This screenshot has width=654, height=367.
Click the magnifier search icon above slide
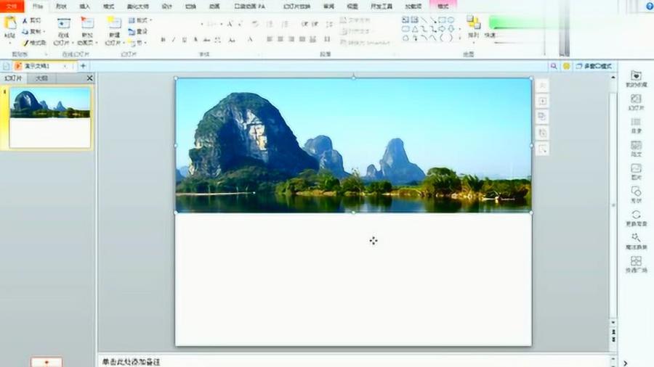(x=553, y=66)
